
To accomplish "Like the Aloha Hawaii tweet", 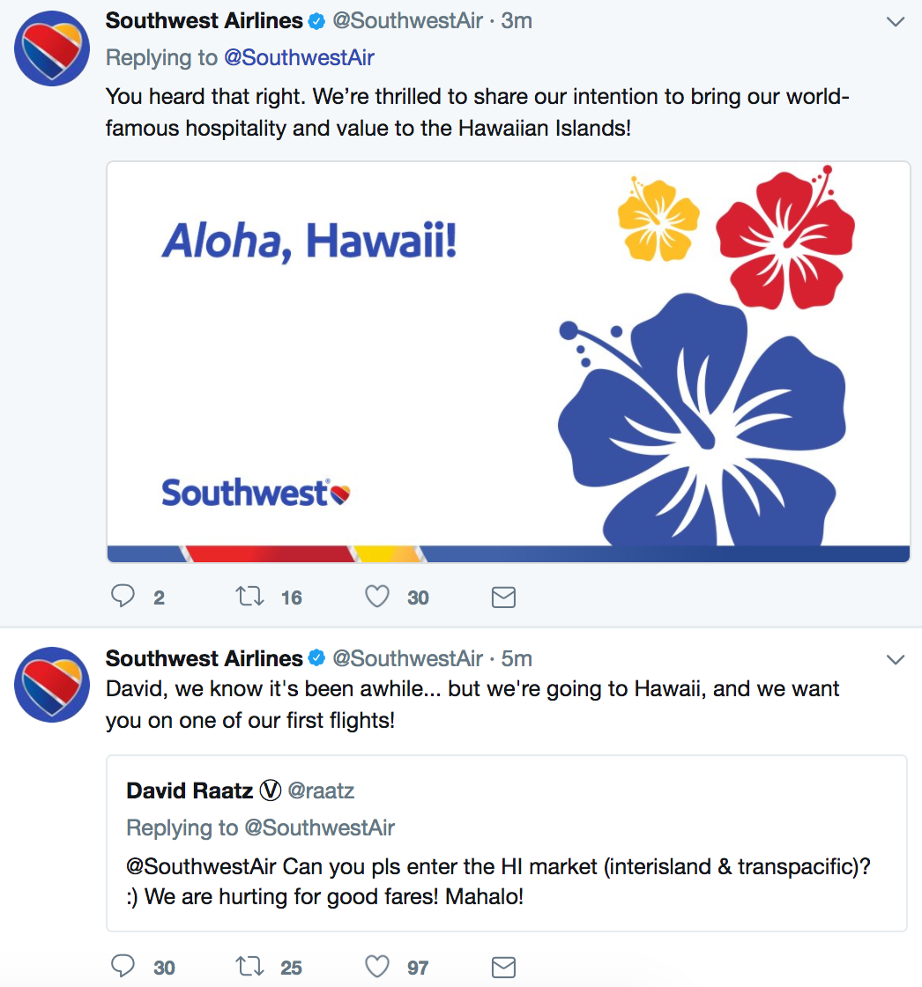I will (x=377, y=596).
